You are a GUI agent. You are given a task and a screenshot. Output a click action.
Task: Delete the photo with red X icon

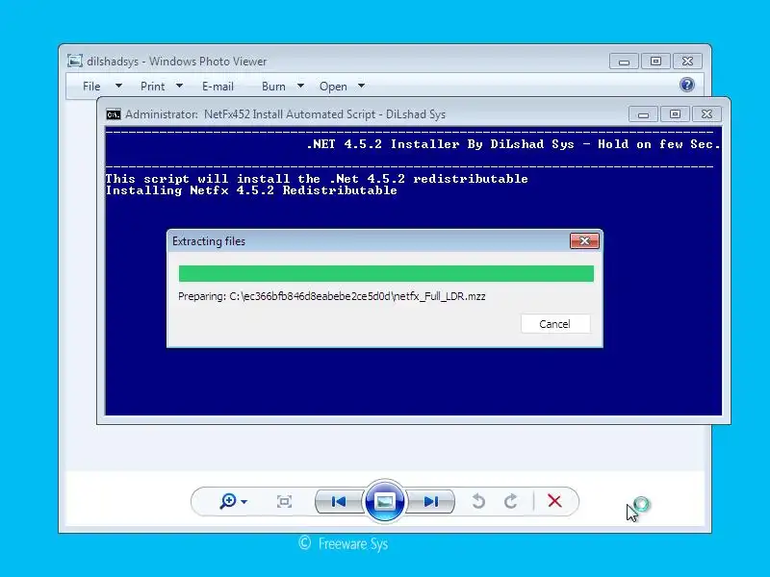pyautogui.click(x=555, y=501)
